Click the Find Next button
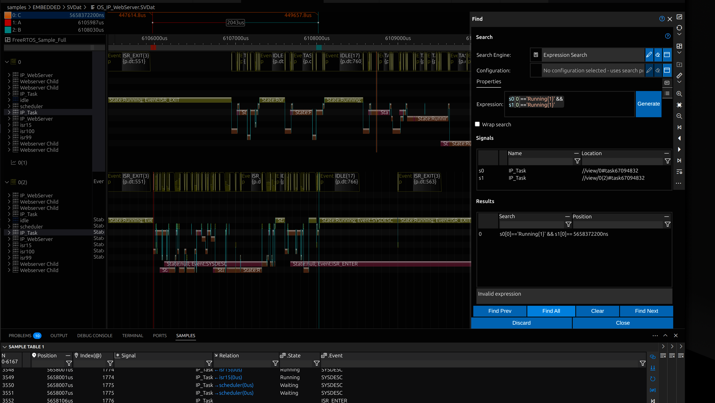 [646, 311]
